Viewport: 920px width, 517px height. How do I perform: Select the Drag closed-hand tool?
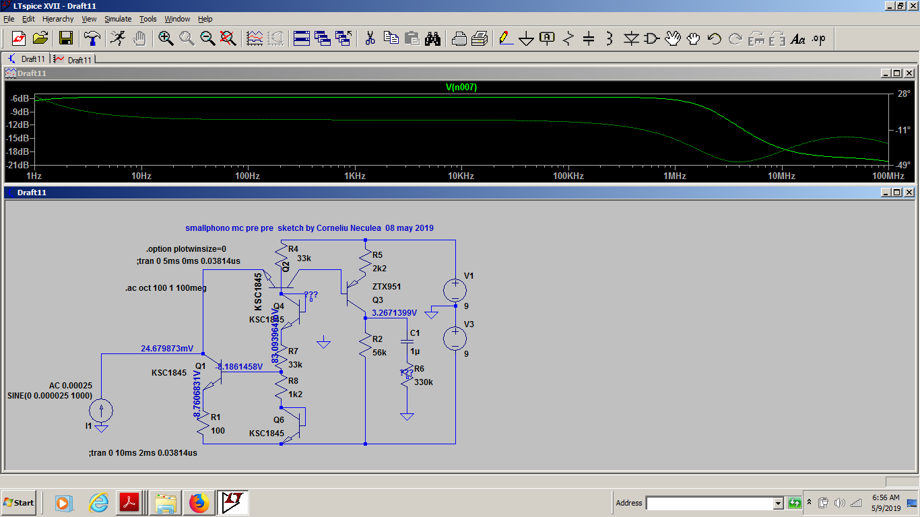click(694, 38)
